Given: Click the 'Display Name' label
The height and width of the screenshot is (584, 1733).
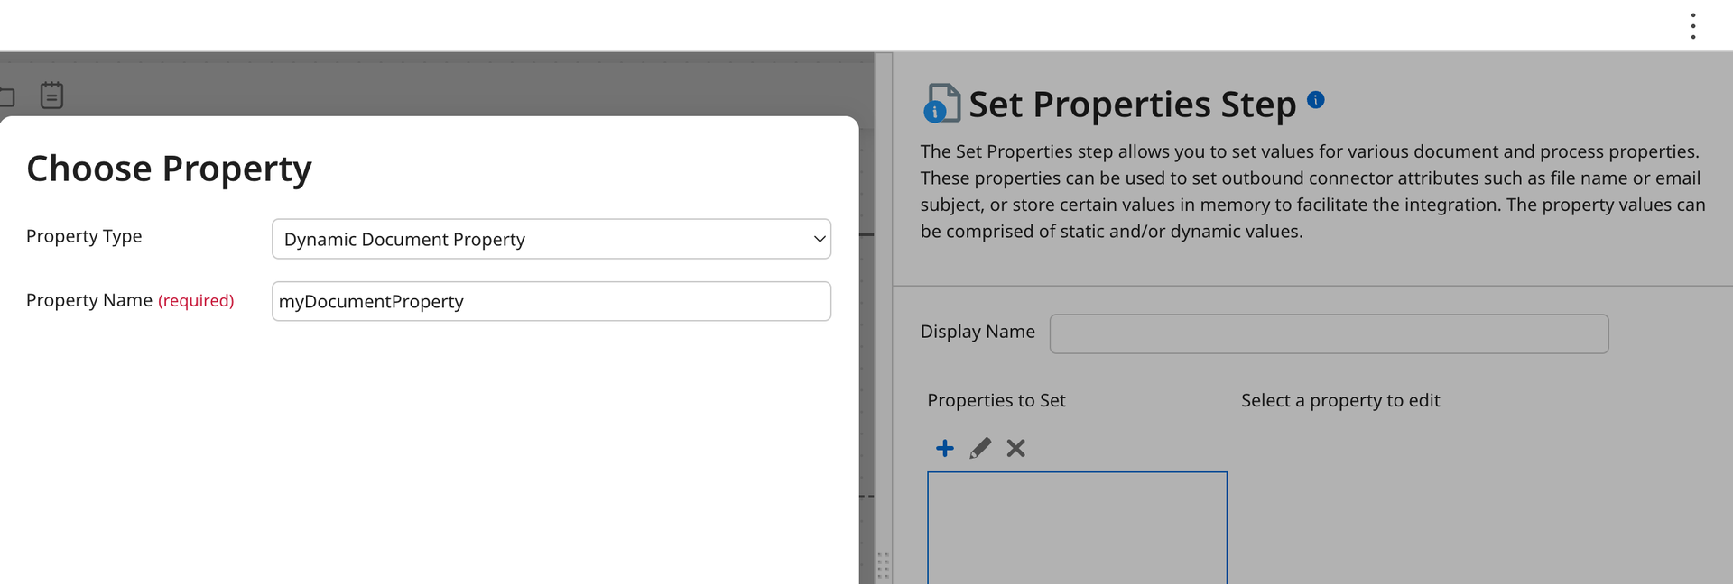Looking at the screenshot, I should pyautogui.click(x=978, y=332).
